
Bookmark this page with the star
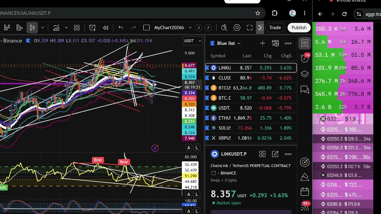click(x=258, y=13)
